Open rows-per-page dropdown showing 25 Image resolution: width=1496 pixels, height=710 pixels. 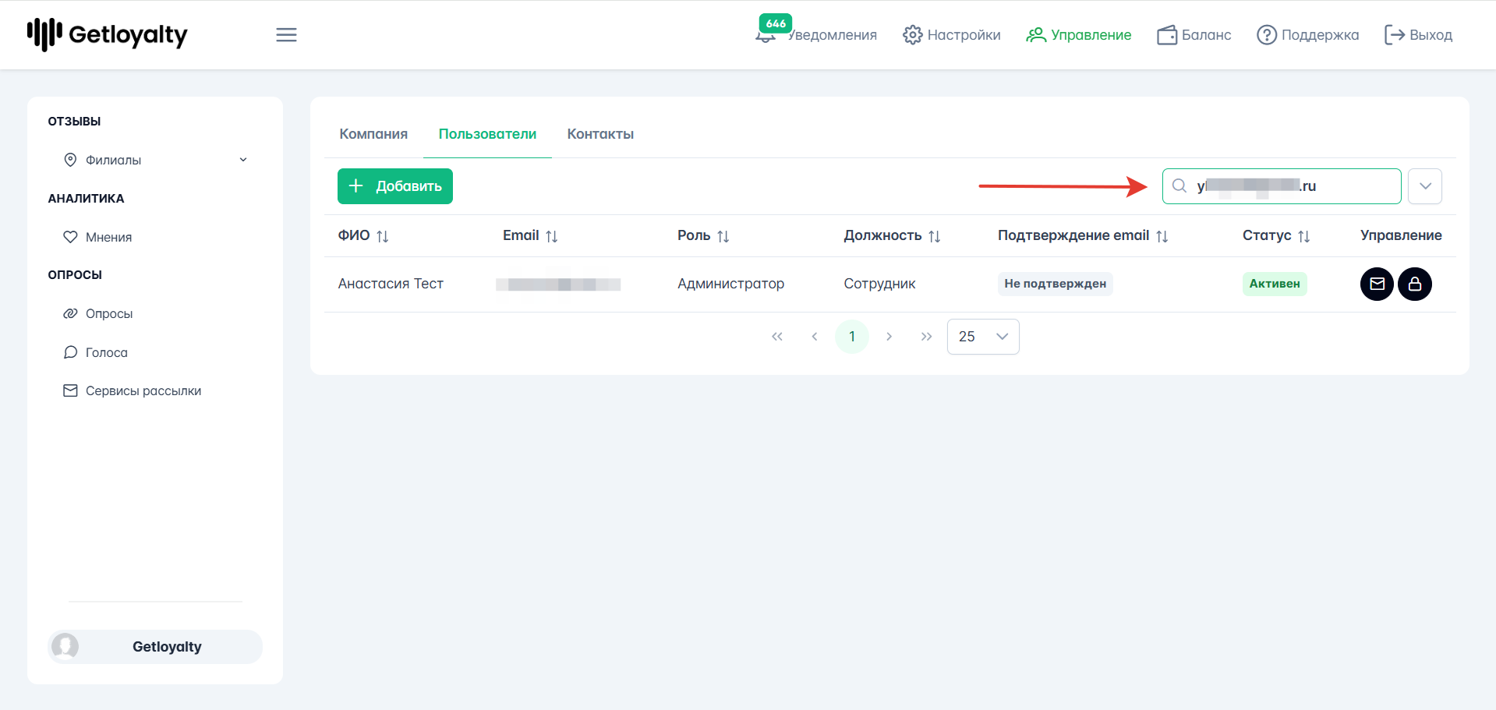click(x=983, y=337)
